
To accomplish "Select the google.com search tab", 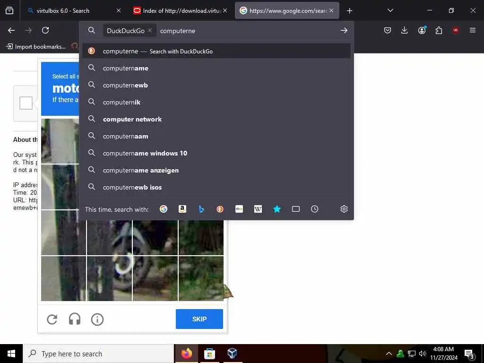I will point(287,10).
